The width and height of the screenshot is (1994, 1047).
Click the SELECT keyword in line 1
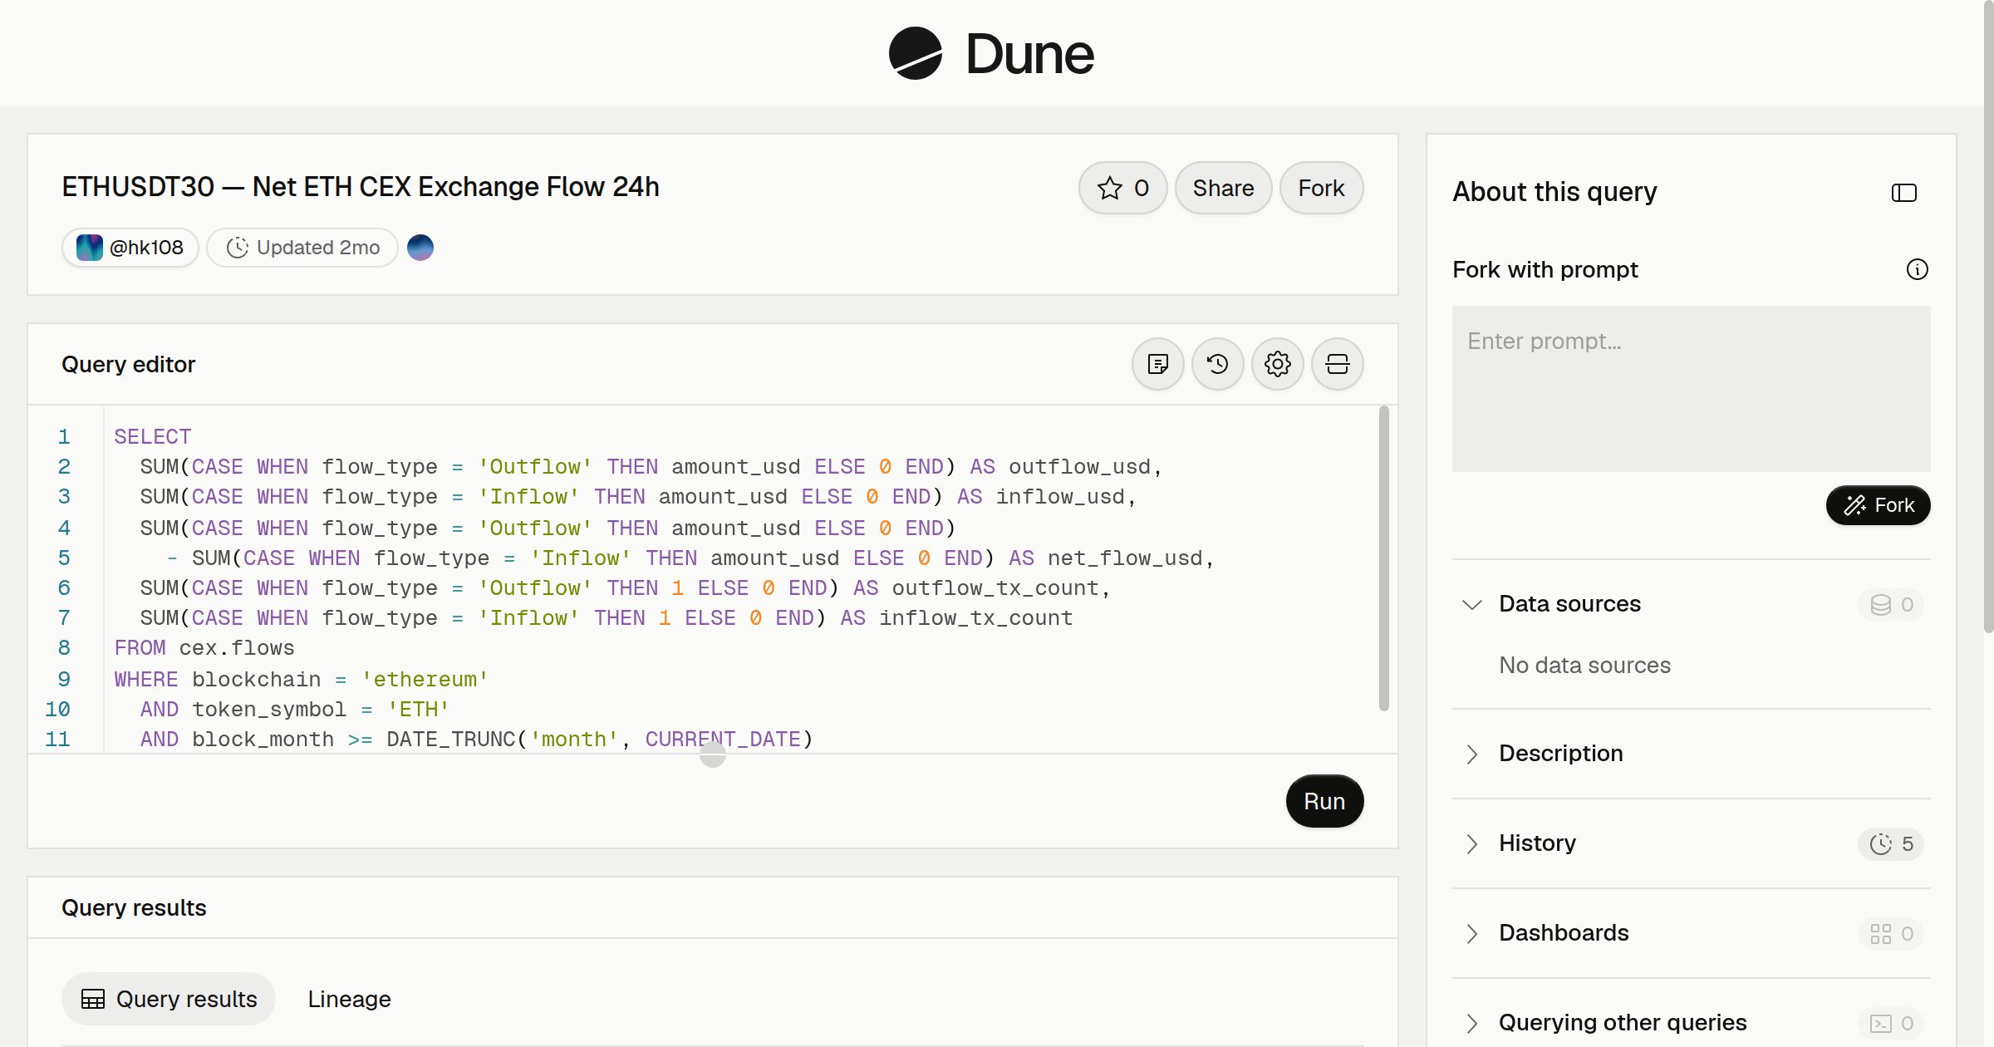[153, 437]
